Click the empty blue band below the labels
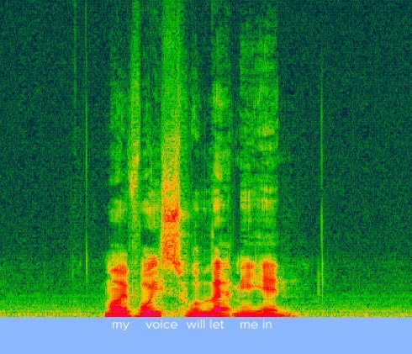The height and width of the screenshot is (354, 412). click(206, 343)
